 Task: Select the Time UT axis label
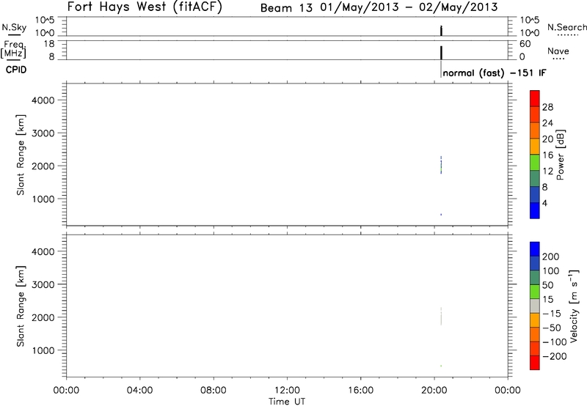click(287, 400)
